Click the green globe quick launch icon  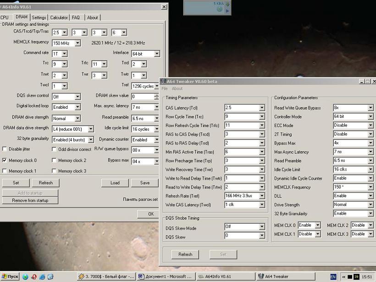[26, 276]
